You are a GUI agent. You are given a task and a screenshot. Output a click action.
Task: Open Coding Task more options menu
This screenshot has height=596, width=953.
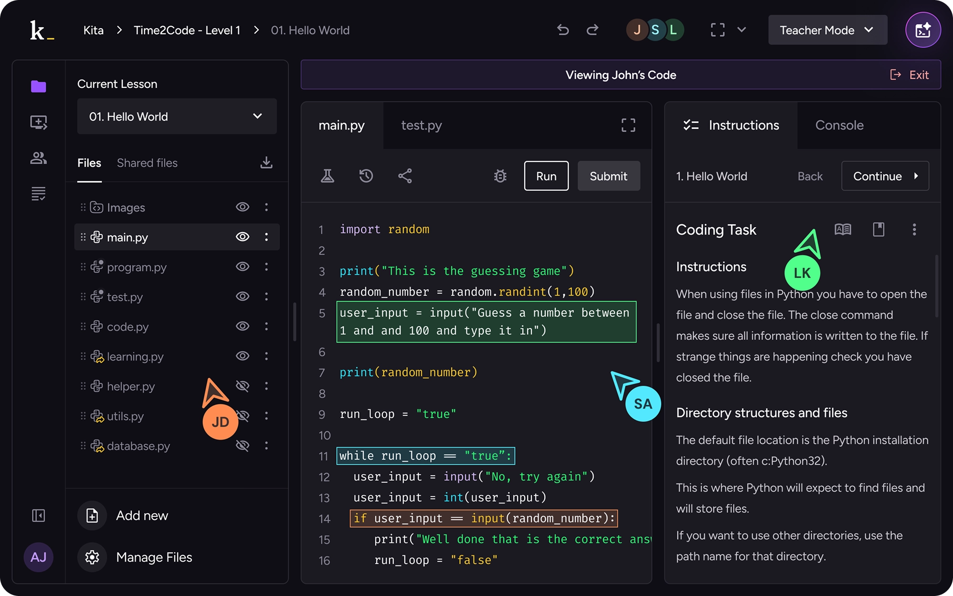tap(914, 230)
